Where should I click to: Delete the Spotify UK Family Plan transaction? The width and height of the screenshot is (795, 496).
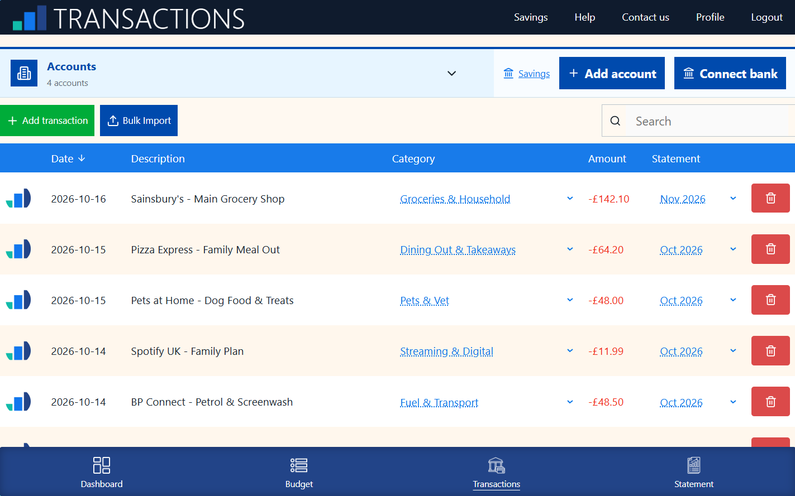click(770, 350)
